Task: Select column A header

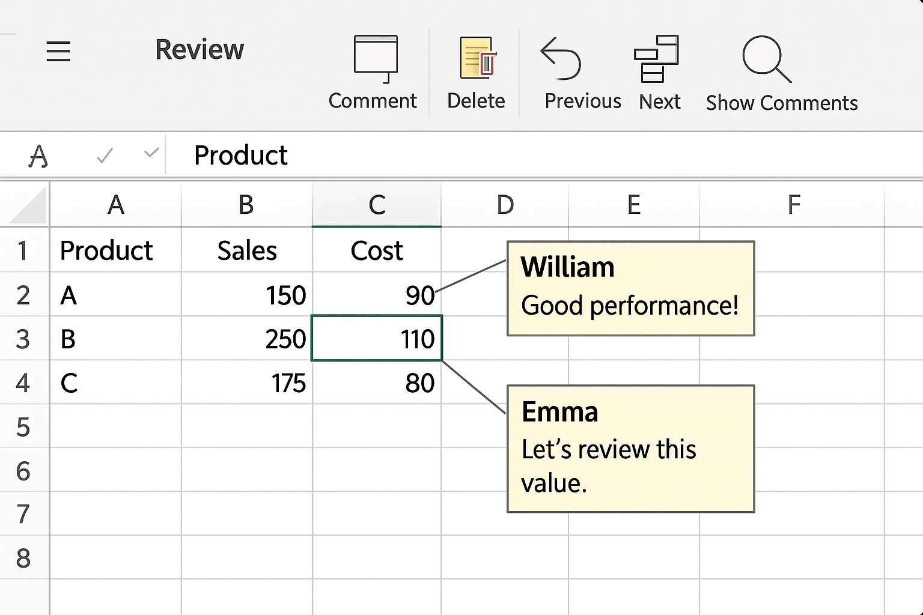Action: click(115, 205)
